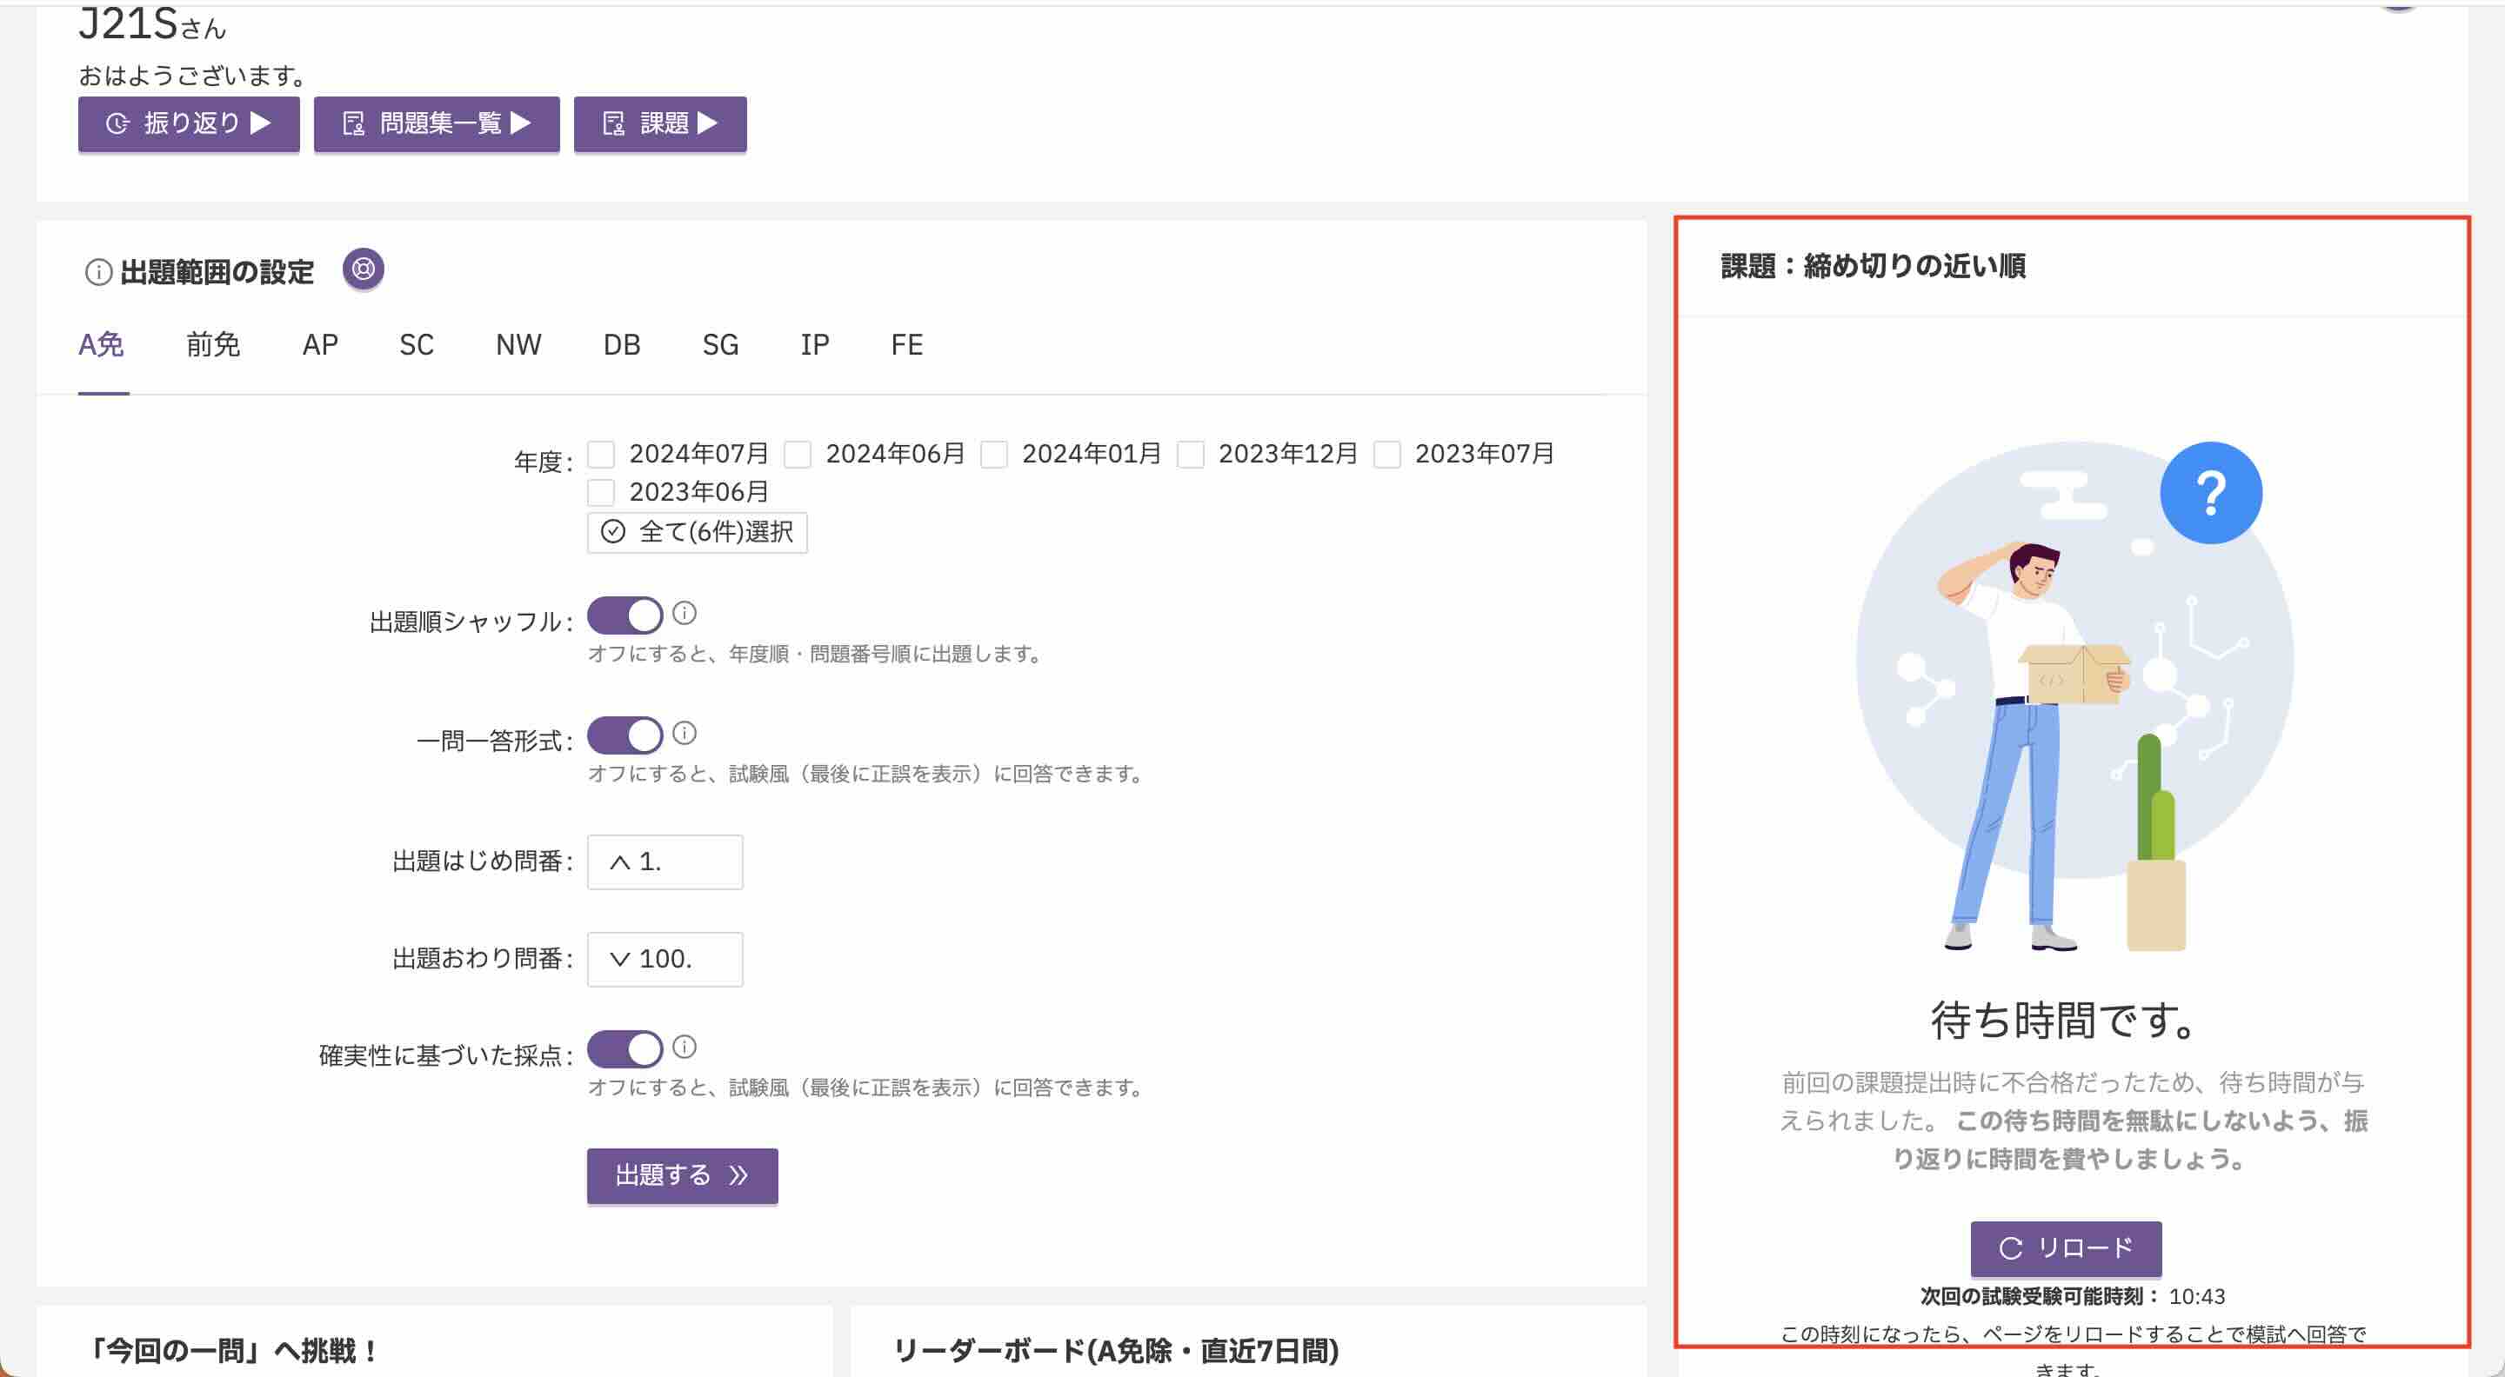Image resolution: width=2505 pixels, height=1377 pixels.
Task: Click inside the 出題おわり問番 number field
Action: [x=681, y=959]
